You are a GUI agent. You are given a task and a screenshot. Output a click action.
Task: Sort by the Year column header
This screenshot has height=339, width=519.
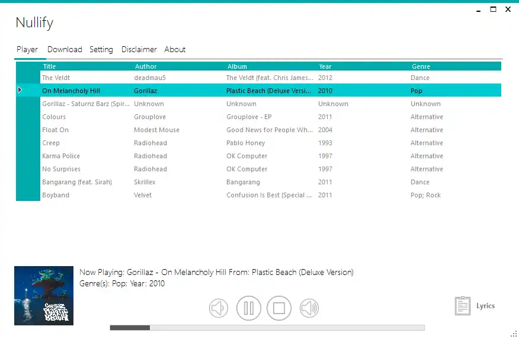pos(325,66)
